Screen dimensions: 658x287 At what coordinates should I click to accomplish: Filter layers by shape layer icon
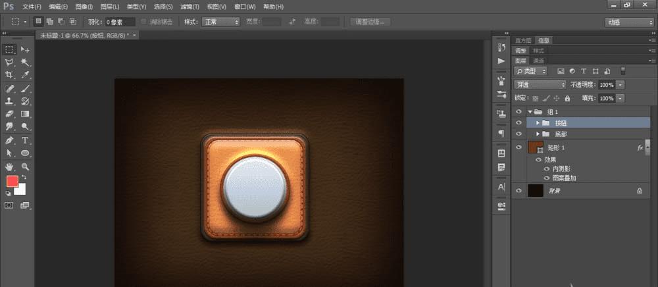coord(595,71)
